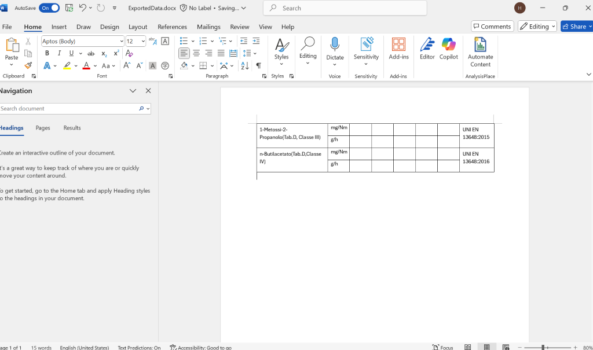Decrease font size
Viewport: 593px width, 350px height.
(140, 65)
